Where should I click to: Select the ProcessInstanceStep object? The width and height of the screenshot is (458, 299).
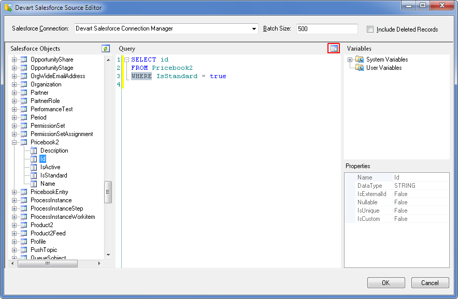coord(57,208)
